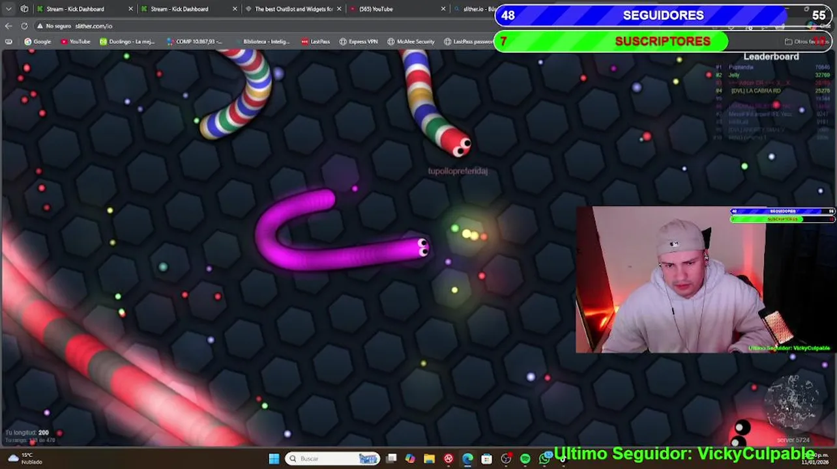
Task: Click the pink snake's head
Action: pyautogui.click(x=420, y=248)
